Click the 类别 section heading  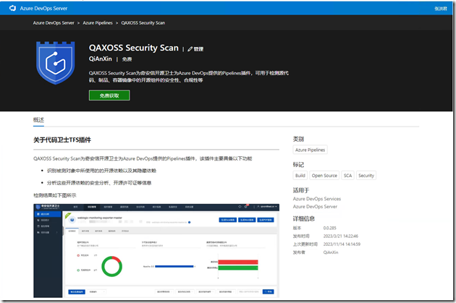click(x=298, y=139)
